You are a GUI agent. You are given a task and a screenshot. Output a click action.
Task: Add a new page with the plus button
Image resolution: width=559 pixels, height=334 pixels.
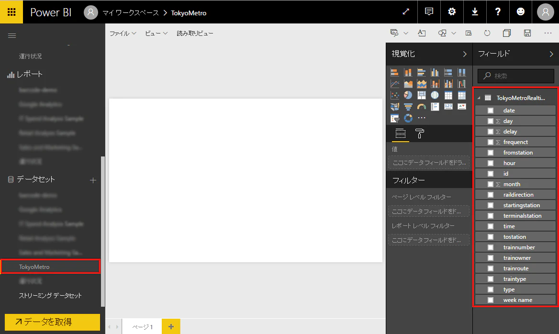pos(171,326)
